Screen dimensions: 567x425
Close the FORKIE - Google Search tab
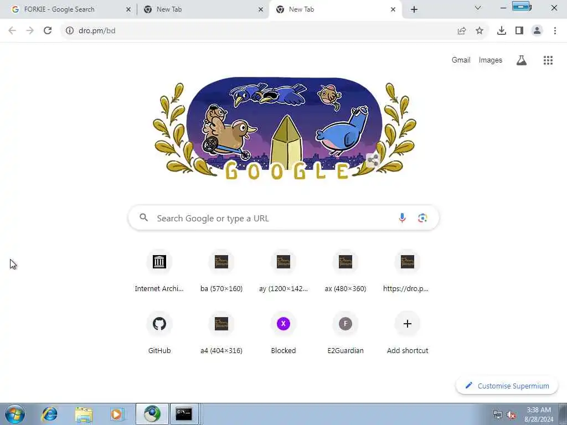click(128, 9)
